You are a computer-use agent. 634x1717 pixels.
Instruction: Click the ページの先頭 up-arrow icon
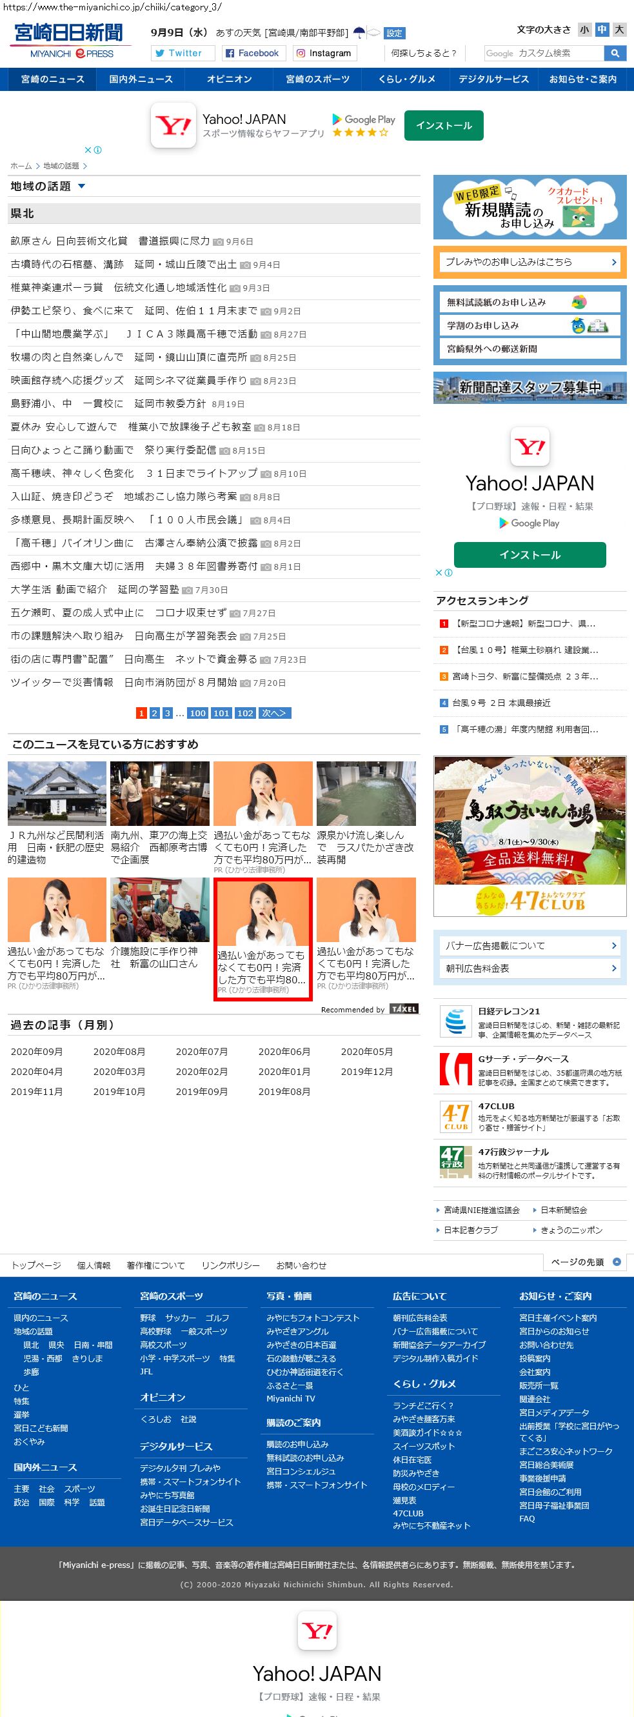[617, 1261]
